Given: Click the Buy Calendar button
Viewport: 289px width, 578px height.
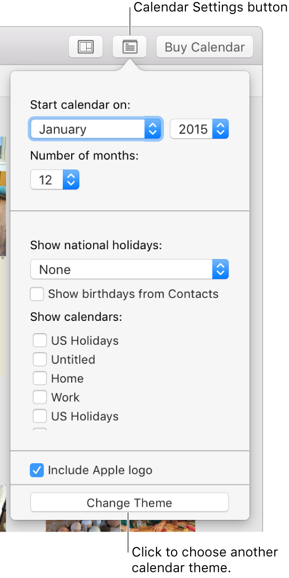Looking at the screenshot, I should click(204, 47).
